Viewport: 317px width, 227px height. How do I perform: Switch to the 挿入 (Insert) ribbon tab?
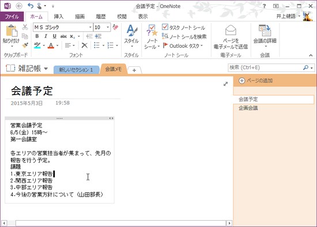click(x=59, y=16)
